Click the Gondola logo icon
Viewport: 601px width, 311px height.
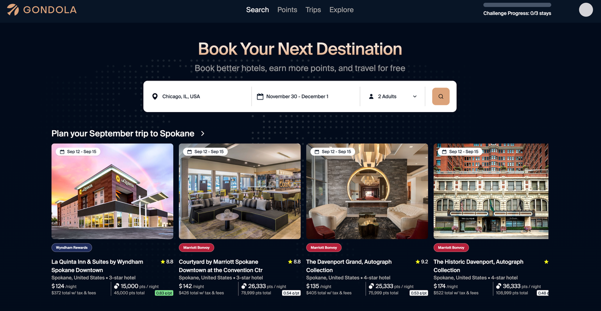13,9
